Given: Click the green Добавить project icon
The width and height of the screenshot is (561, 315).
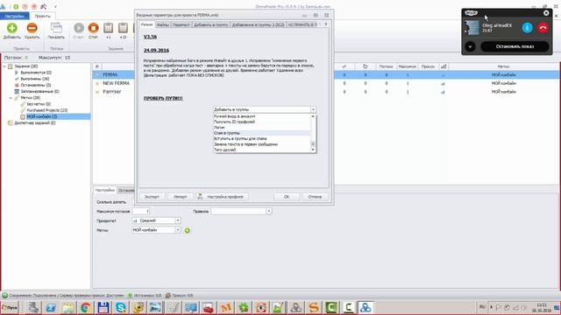Looking at the screenshot, I should pos(11,28).
